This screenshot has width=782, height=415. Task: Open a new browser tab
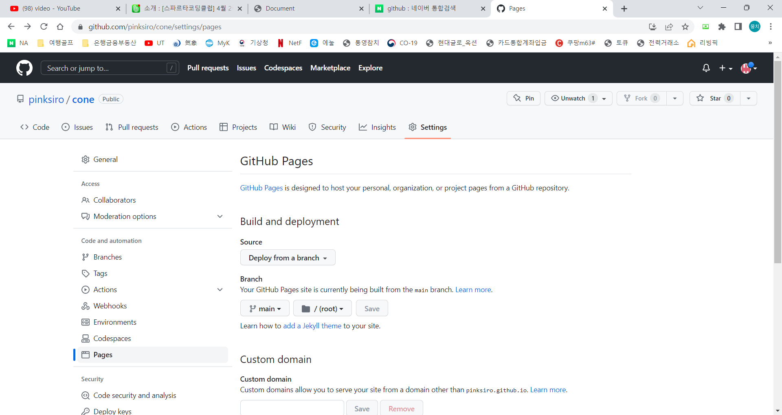click(x=624, y=9)
